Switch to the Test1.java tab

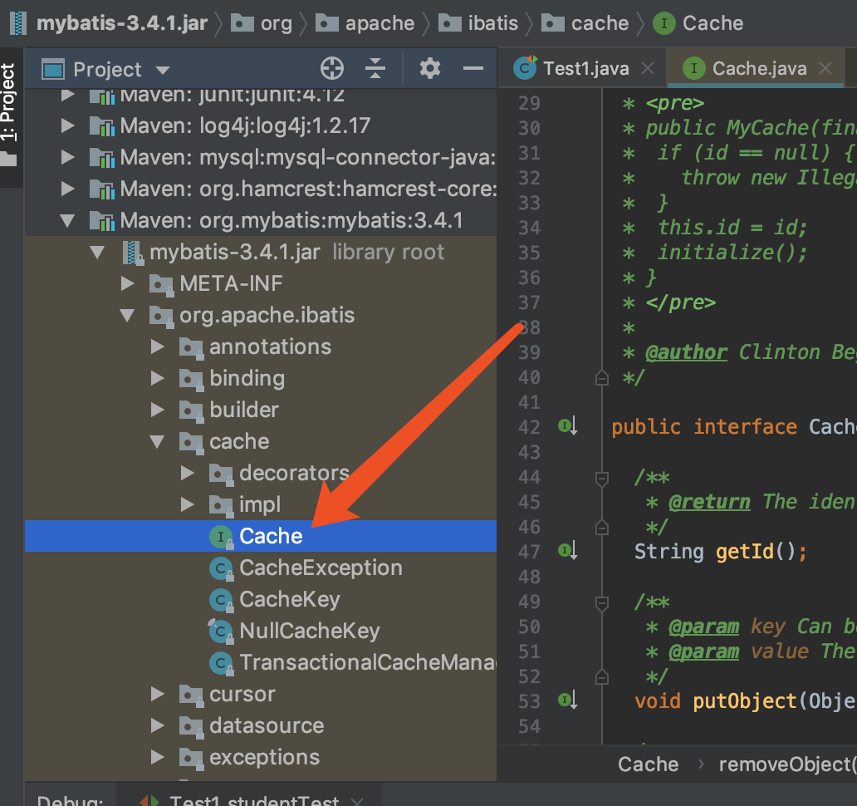coord(585,69)
